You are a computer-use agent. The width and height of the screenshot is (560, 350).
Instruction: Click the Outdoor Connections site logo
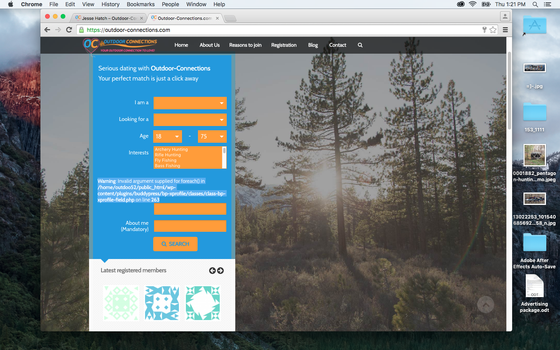pyautogui.click(x=120, y=45)
